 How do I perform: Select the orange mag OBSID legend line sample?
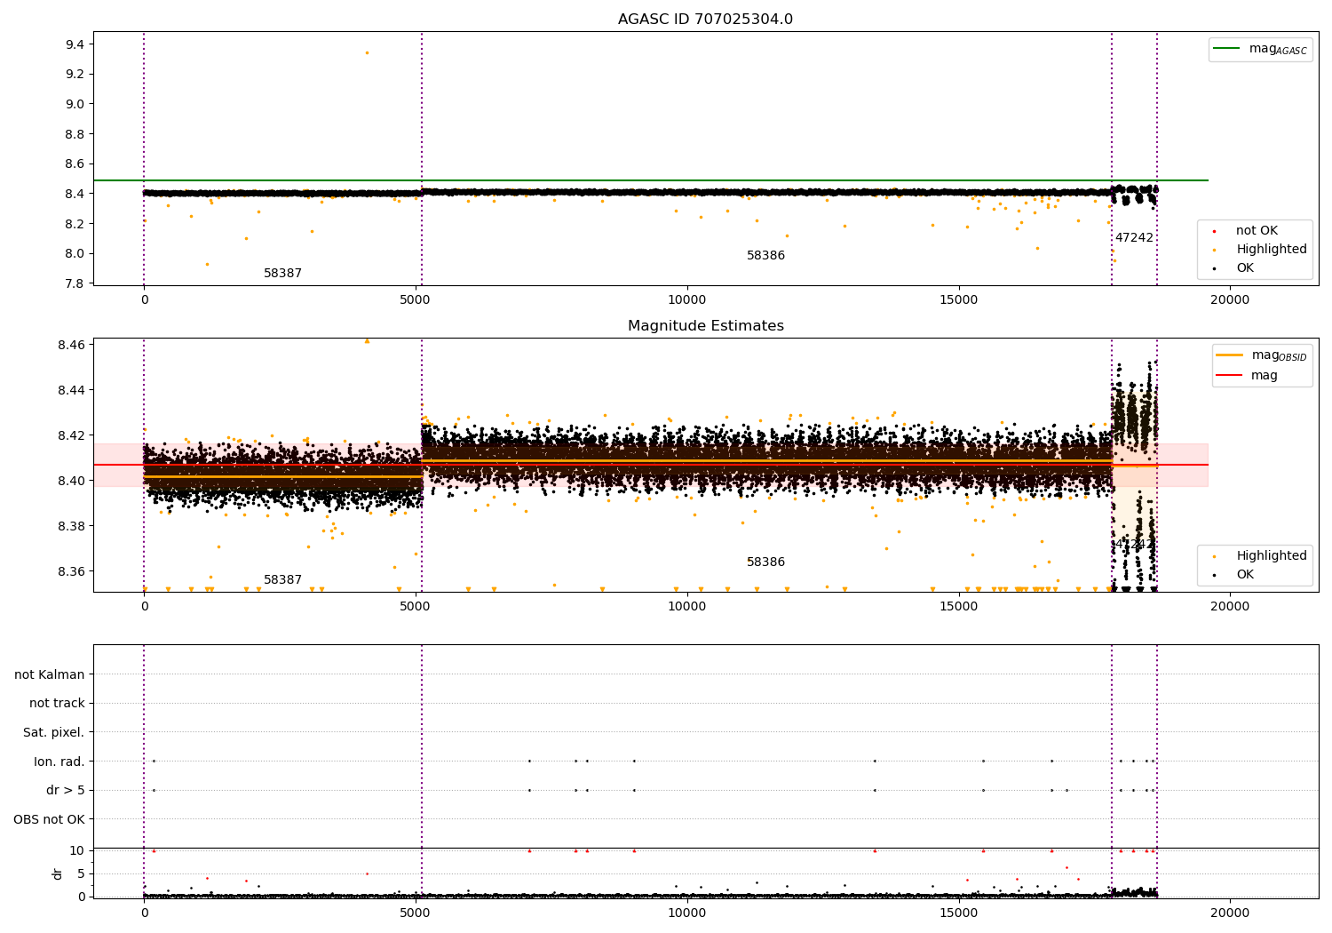point(1229,355)
